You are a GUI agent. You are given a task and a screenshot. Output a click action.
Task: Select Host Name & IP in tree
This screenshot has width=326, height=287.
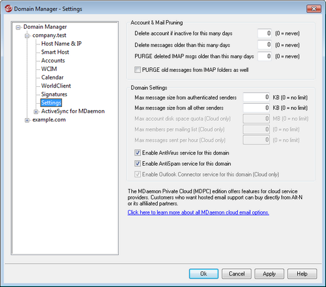(61, 44)
